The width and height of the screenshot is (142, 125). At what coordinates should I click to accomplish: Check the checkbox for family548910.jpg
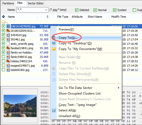pos(3,57)
